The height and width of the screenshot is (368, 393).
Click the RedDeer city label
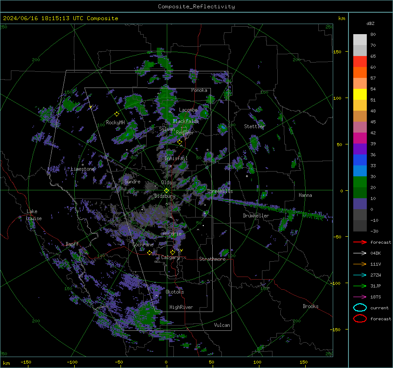pyautogui.click(x=185, y=133)
